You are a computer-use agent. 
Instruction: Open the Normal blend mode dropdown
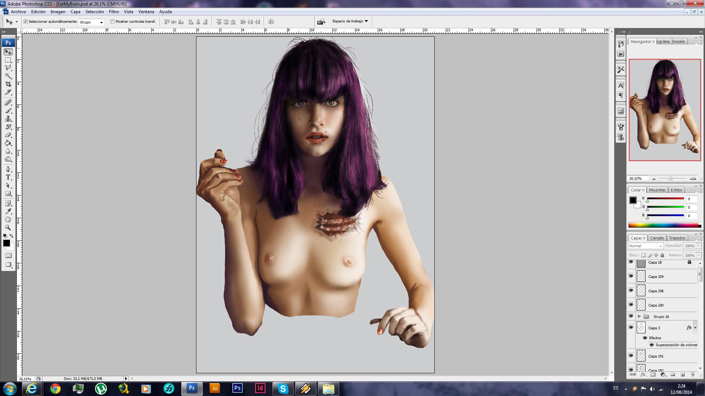646,246
